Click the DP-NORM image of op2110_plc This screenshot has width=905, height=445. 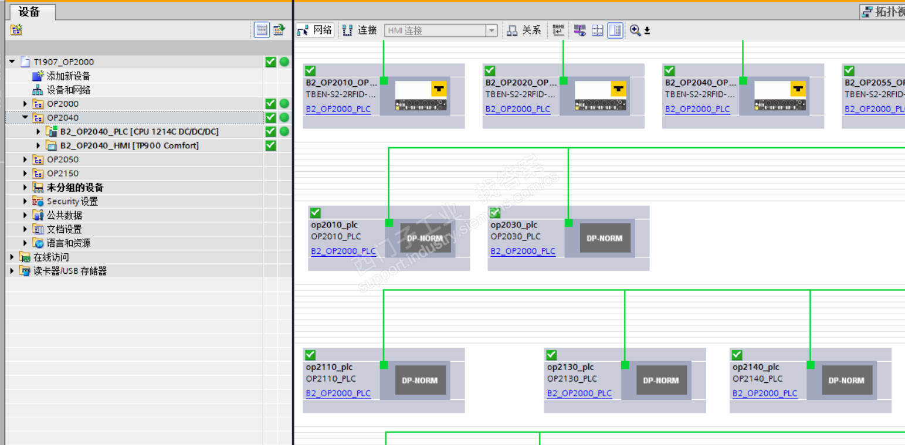coord(420,380)
